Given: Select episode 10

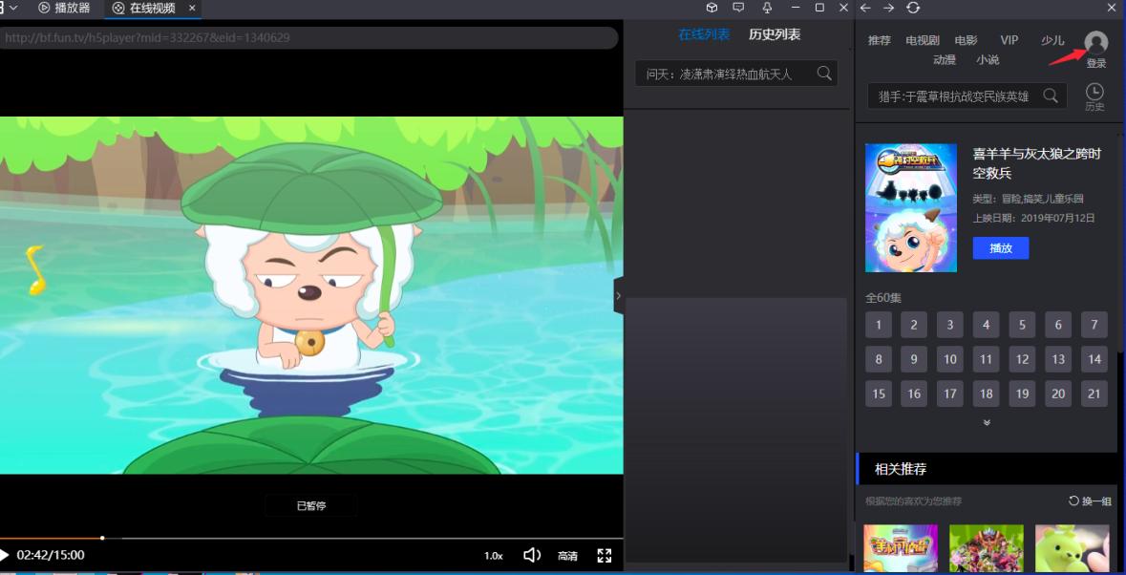Looking at the screenshot, I should click(x=950, y=360).
